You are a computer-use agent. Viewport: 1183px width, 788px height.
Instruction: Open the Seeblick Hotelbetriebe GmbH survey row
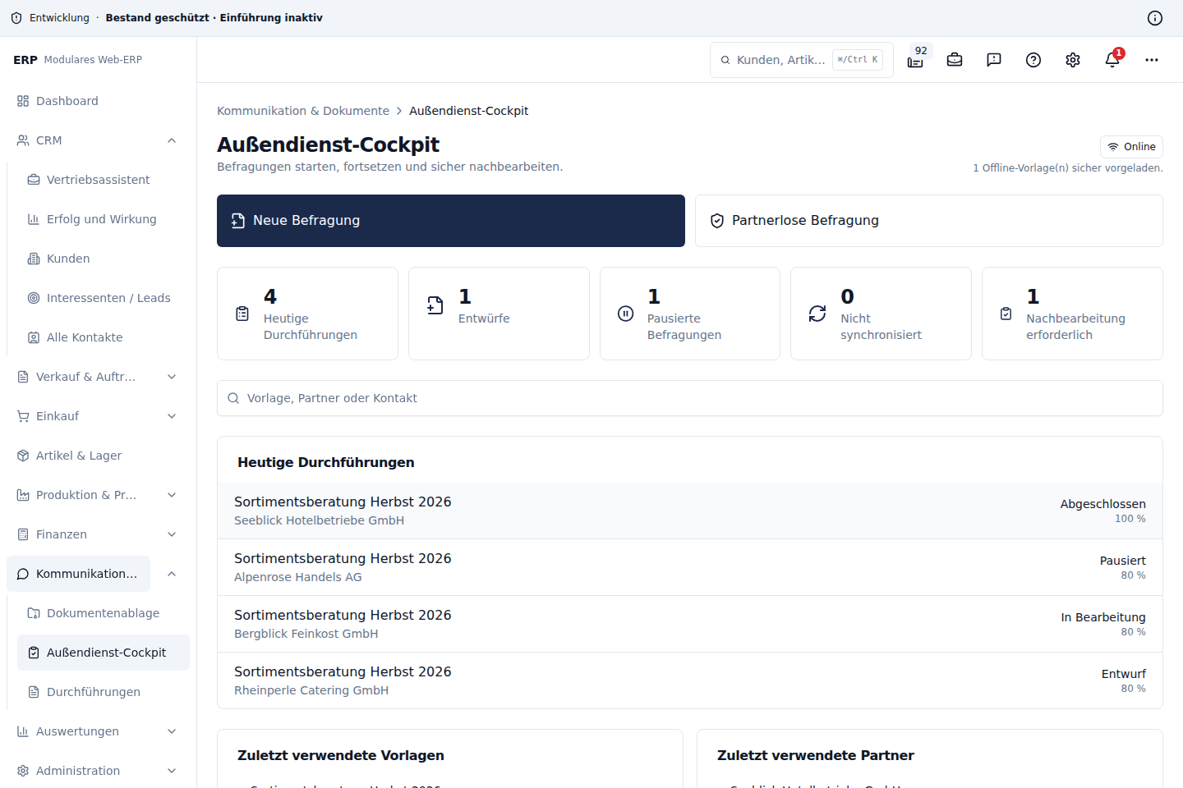click(690, 511)
